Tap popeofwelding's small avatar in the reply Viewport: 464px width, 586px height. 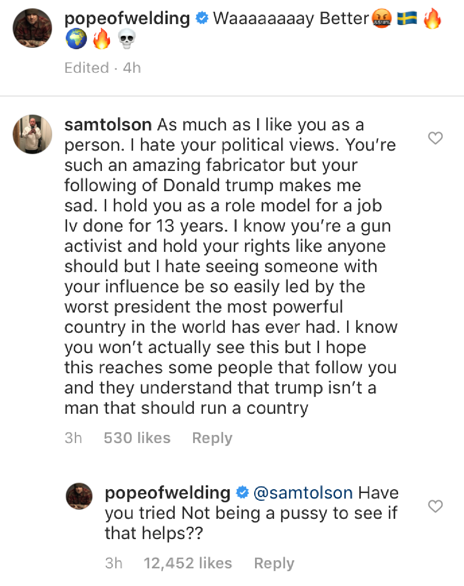coord(79,496)
